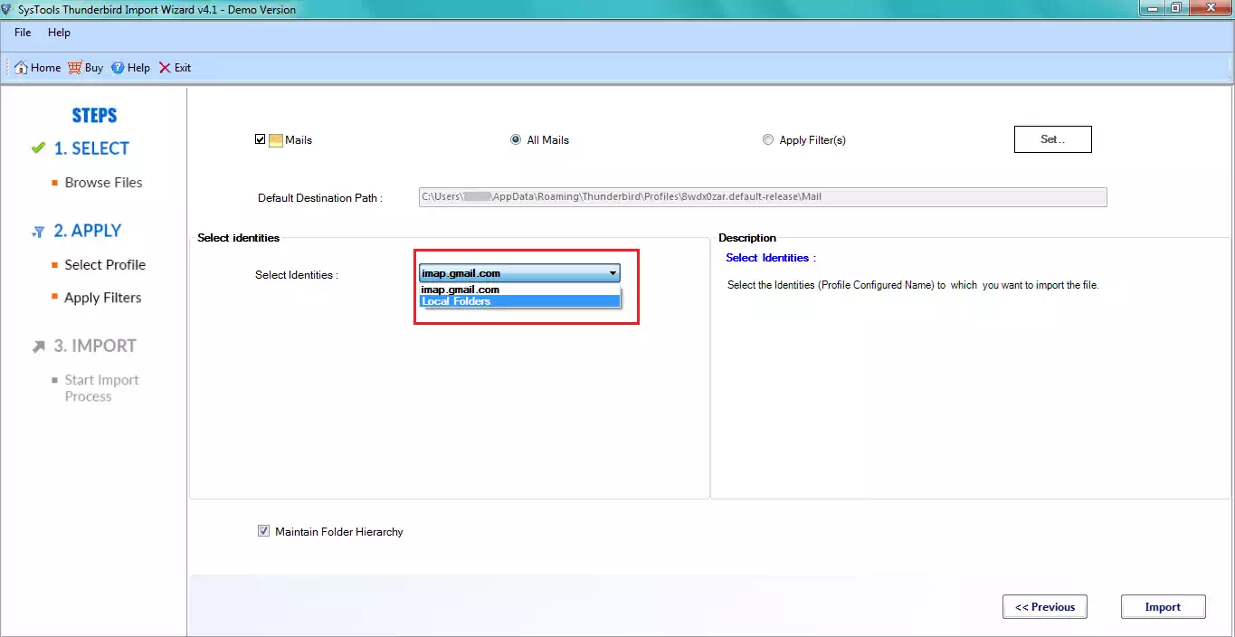Screen dimensions: 1235x637
Task: Click the Mails folder icon
Action: [x=276, y=140]
